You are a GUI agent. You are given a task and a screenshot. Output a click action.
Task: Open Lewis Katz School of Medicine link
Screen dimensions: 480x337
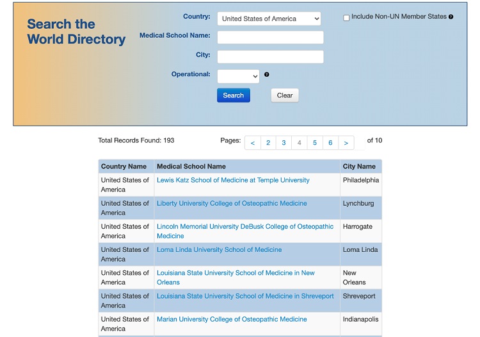233,180
